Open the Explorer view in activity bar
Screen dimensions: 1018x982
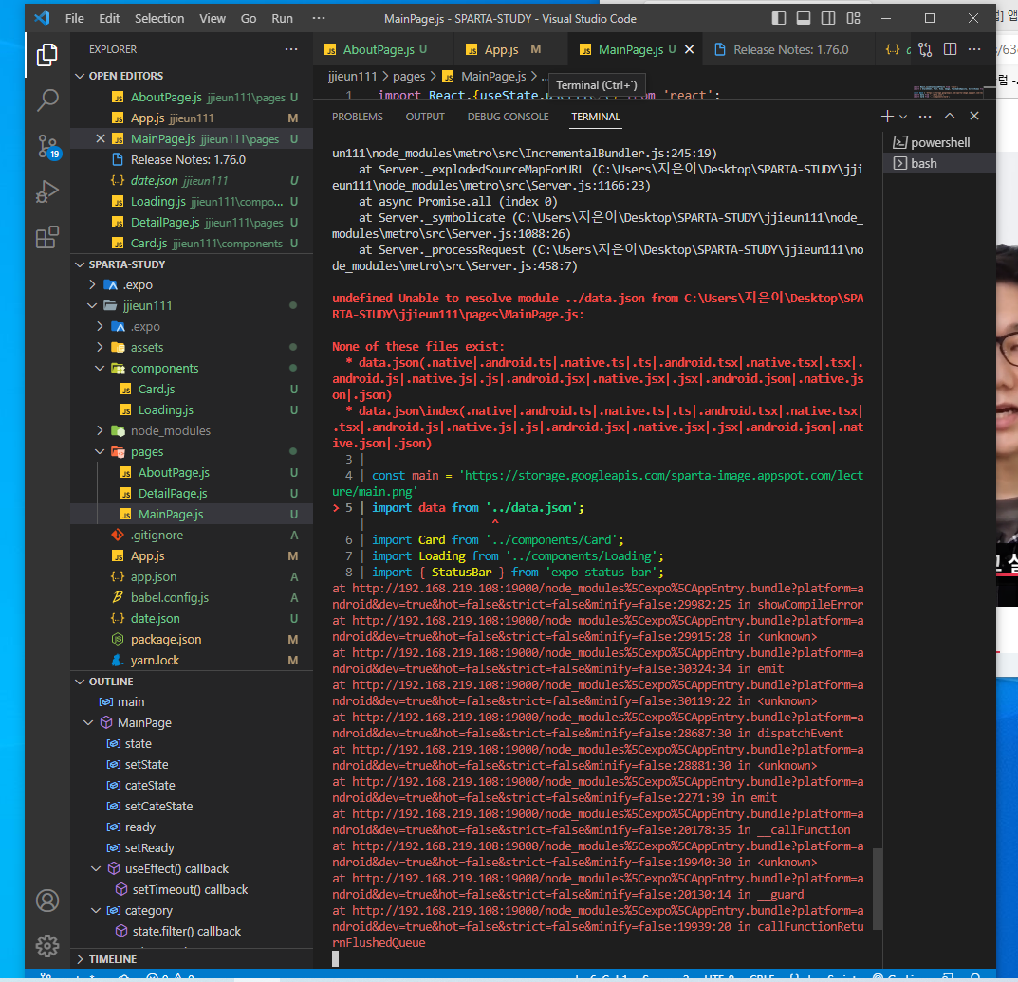point(46,55)
